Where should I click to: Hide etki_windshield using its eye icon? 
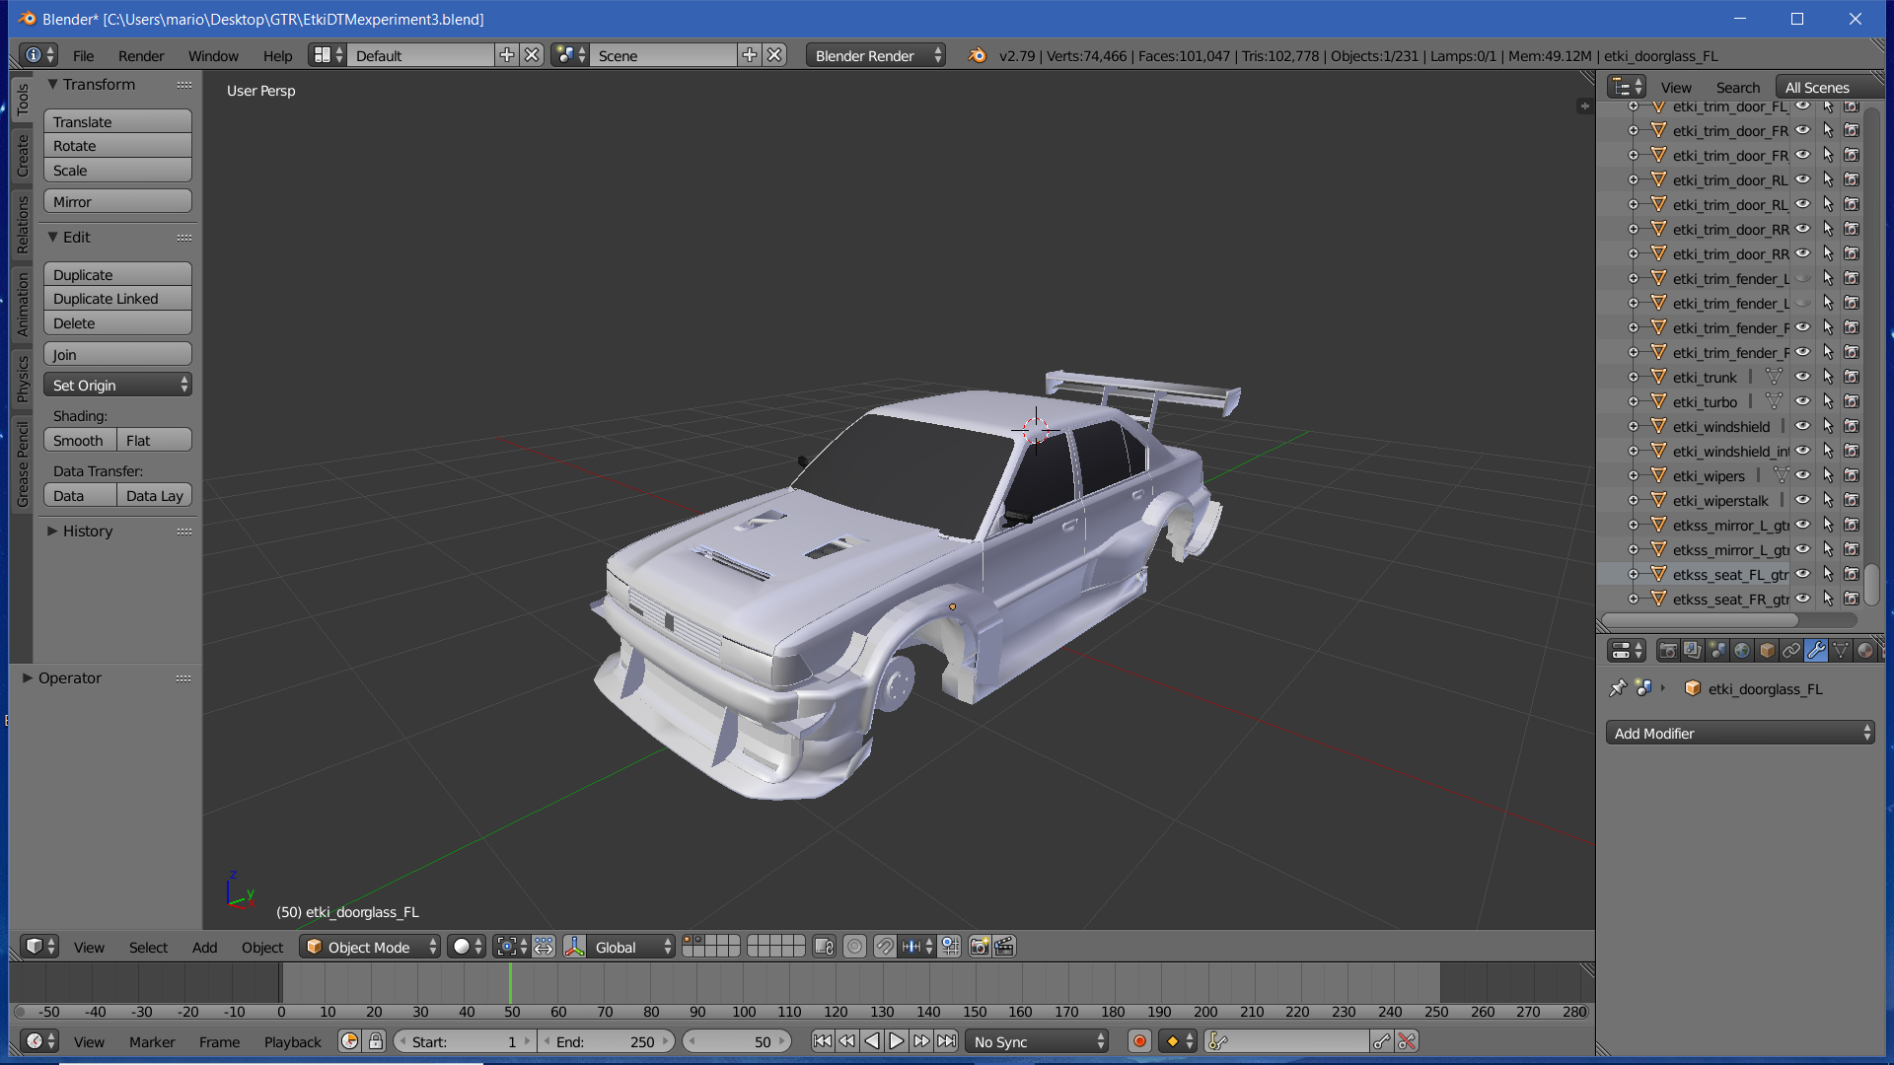click(1803, 427)
